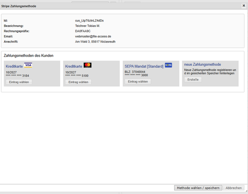Click the Rechnungspräfix label
This screenshot has height=194, width=248.
pyautogui.click(x=17, y=31)
